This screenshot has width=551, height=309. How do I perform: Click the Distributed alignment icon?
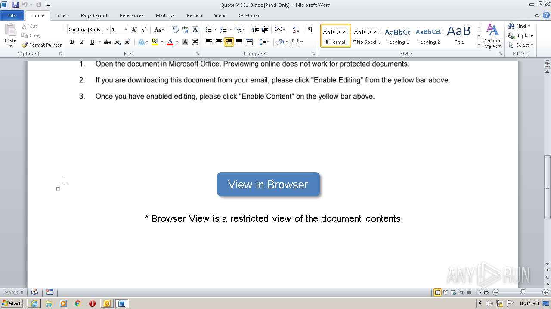tap(249, 42)
